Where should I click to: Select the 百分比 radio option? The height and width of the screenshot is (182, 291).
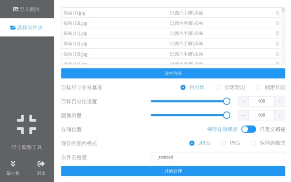[183, 87]
